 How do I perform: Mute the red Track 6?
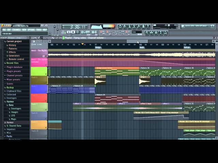click(46, 101)
